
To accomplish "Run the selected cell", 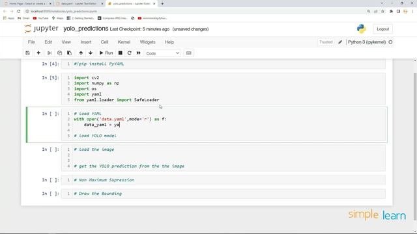I will 106,53.
